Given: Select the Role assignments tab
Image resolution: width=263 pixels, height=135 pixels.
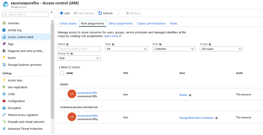Looking at the screenshot, I should [92, 23].
